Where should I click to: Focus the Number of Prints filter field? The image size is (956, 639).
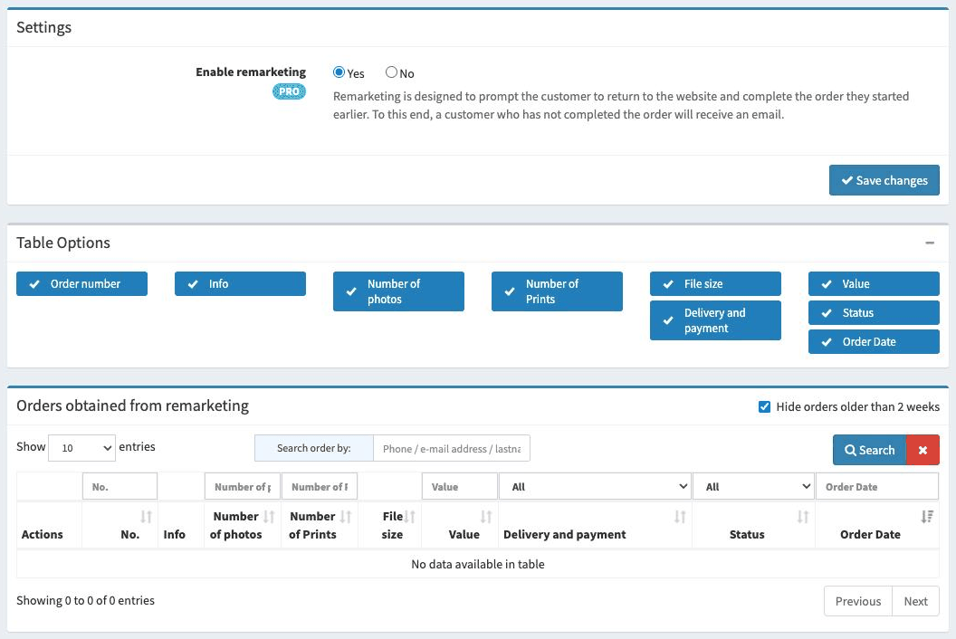pyautogui.click(x=320, y=487)
